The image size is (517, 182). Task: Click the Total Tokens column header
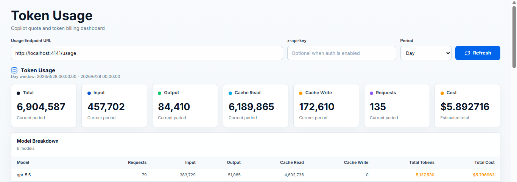click(422, 162)
